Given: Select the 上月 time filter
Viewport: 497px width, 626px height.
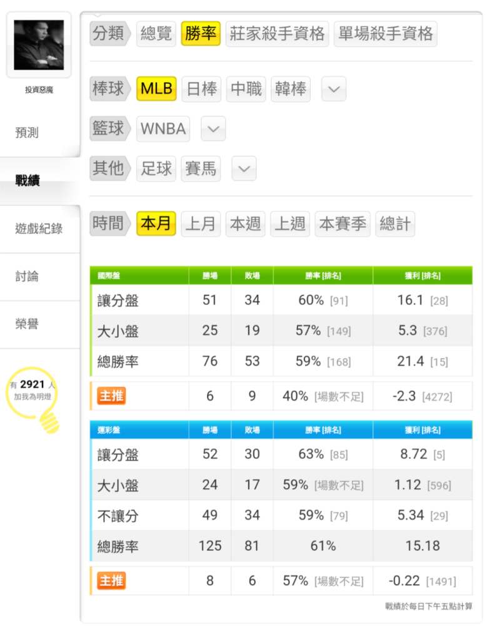Looking at the screenshot, I should click(201, 223).
